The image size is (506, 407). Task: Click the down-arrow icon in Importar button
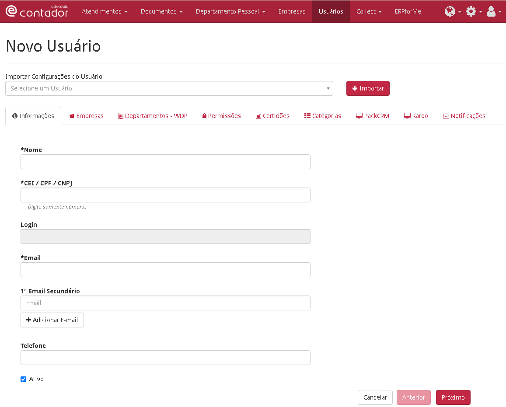[355, 88]
